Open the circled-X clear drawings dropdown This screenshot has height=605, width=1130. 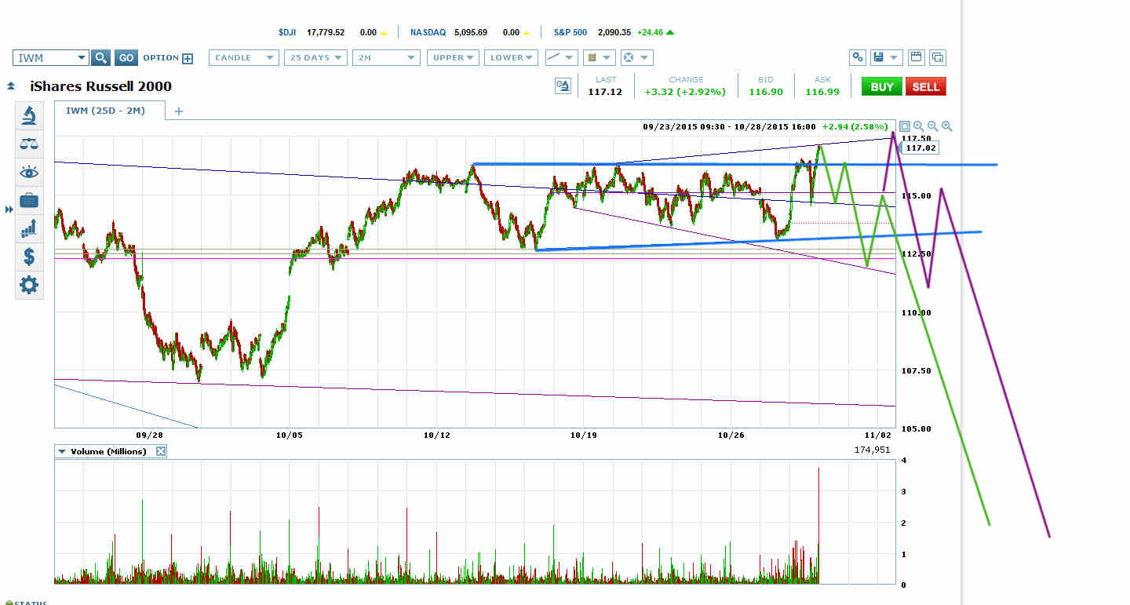click(x=636, y=57)
